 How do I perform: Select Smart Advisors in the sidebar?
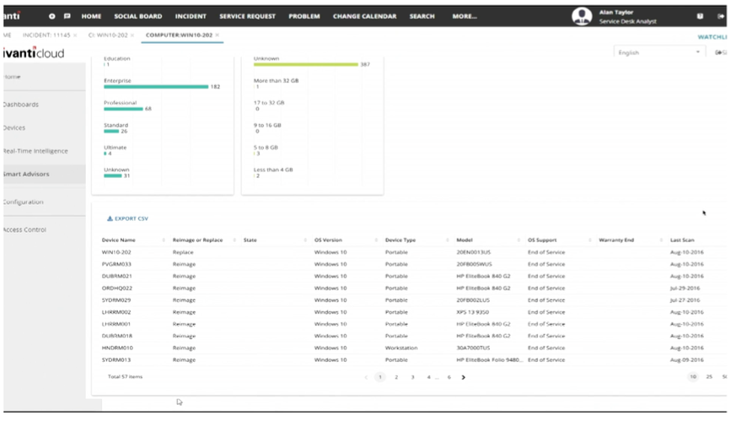(26, 174)
